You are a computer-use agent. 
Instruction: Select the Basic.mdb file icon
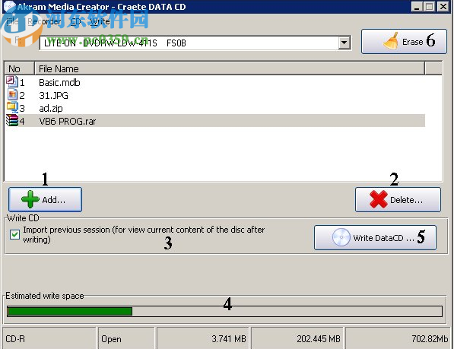pos(12,81)
